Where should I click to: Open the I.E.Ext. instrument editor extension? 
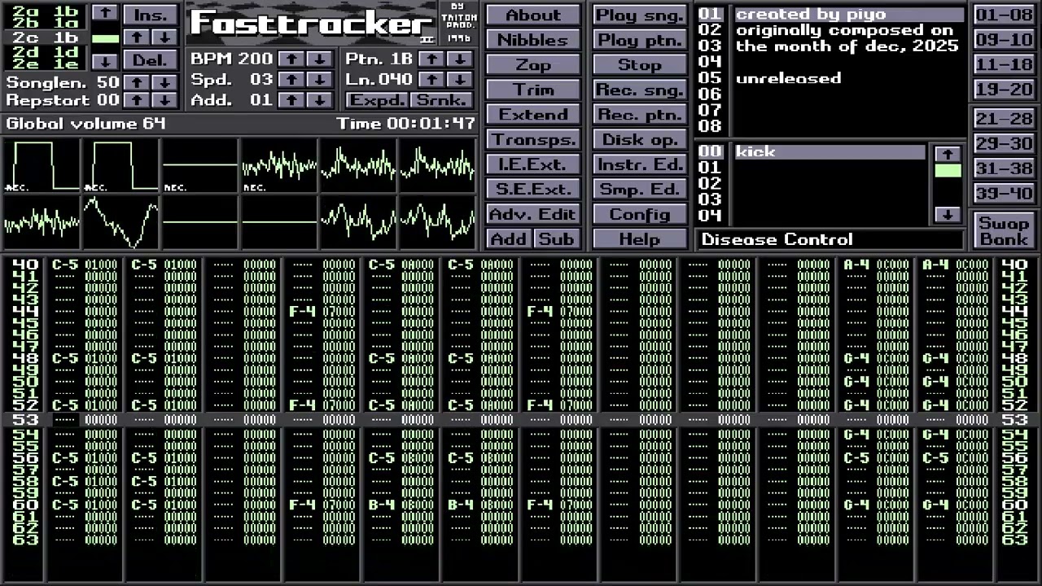(533, 164)
